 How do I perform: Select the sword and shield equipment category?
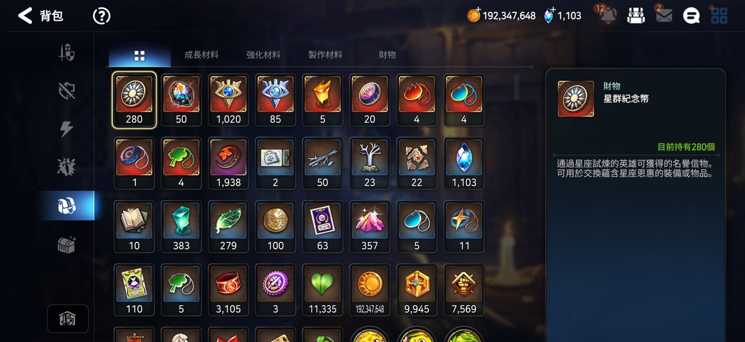[x=67, y=52]
